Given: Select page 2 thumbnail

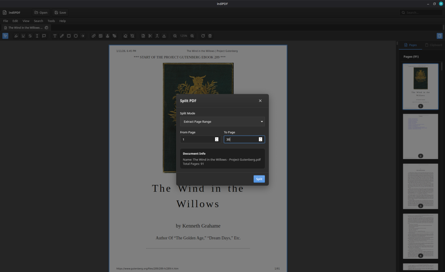Looking at the screenshot, I should tap(420, 137).
